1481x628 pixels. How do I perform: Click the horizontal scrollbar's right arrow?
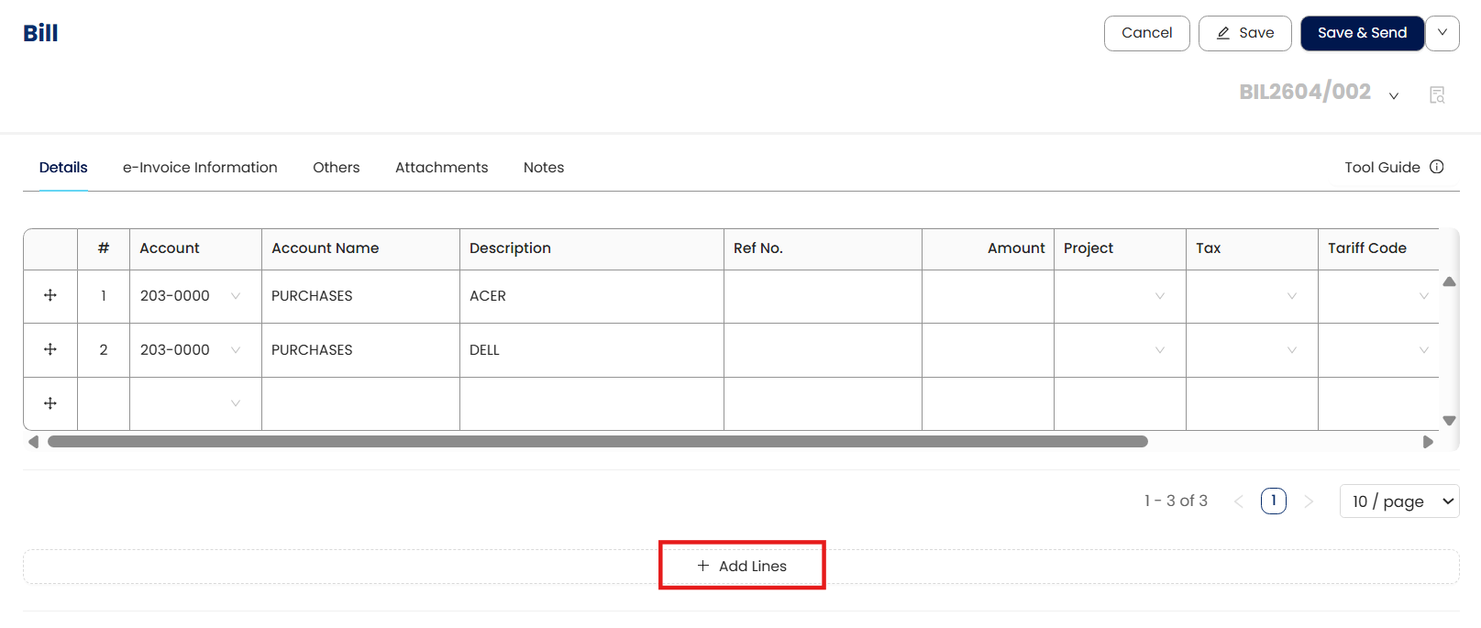pos(1428,442)
